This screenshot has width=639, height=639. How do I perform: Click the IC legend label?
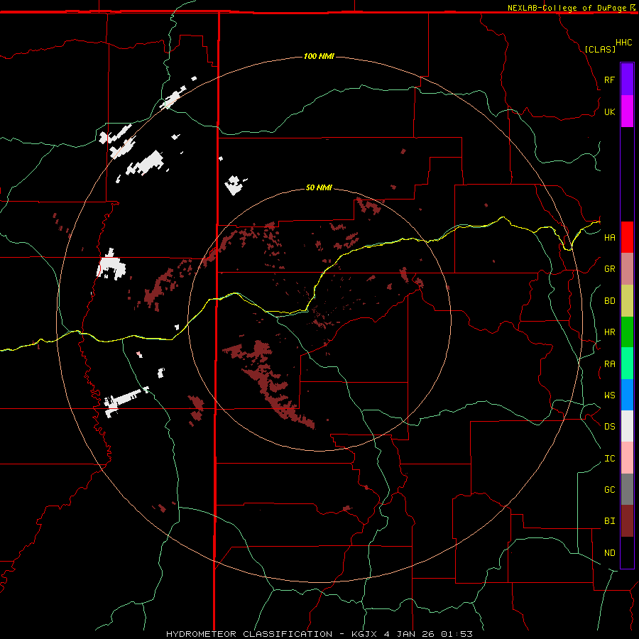(609, 459)
